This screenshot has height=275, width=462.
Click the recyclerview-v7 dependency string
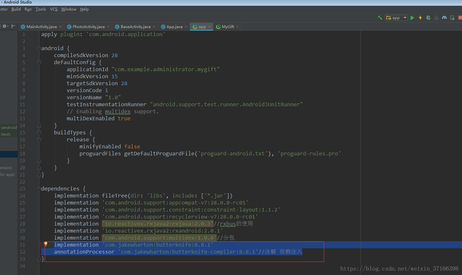pos(180,217)
